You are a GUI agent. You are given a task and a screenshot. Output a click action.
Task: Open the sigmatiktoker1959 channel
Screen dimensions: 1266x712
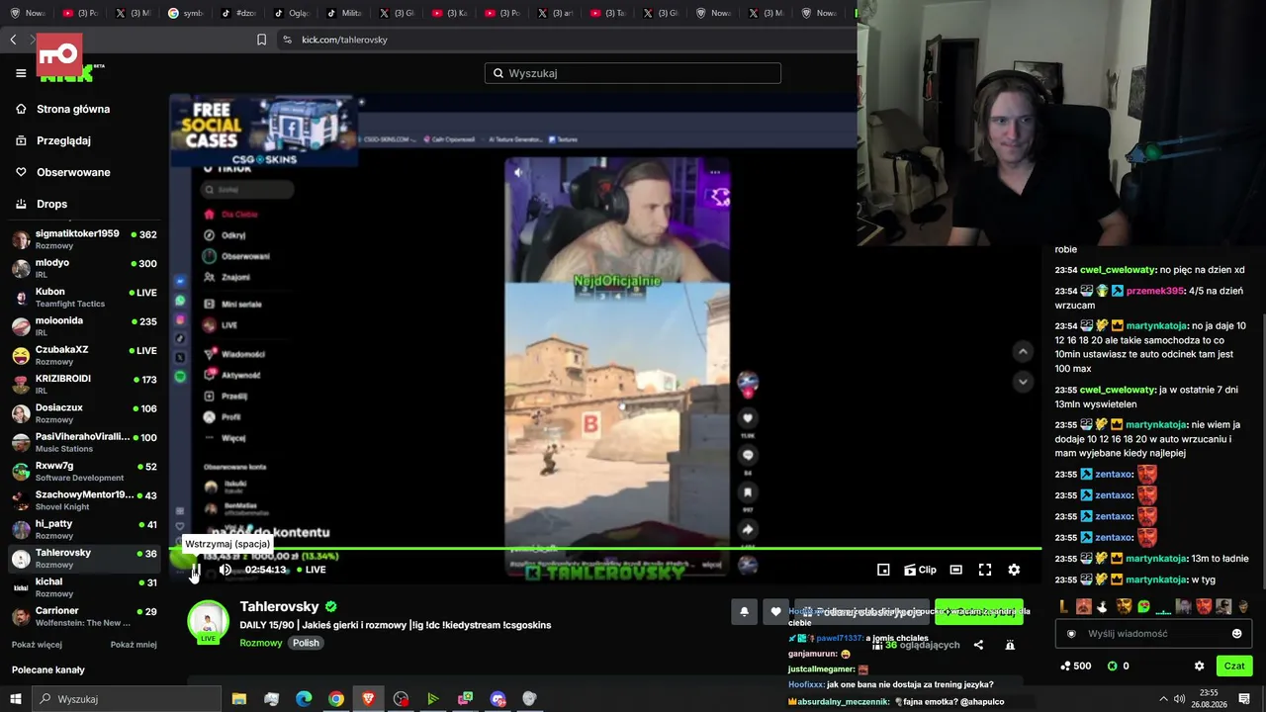coord(84,239)
